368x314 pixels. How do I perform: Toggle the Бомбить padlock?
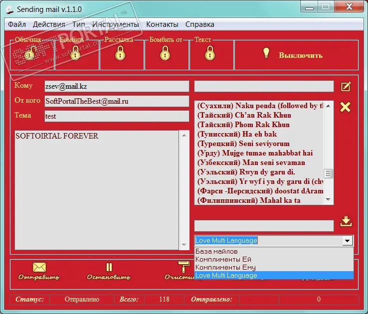coord(75,53)
